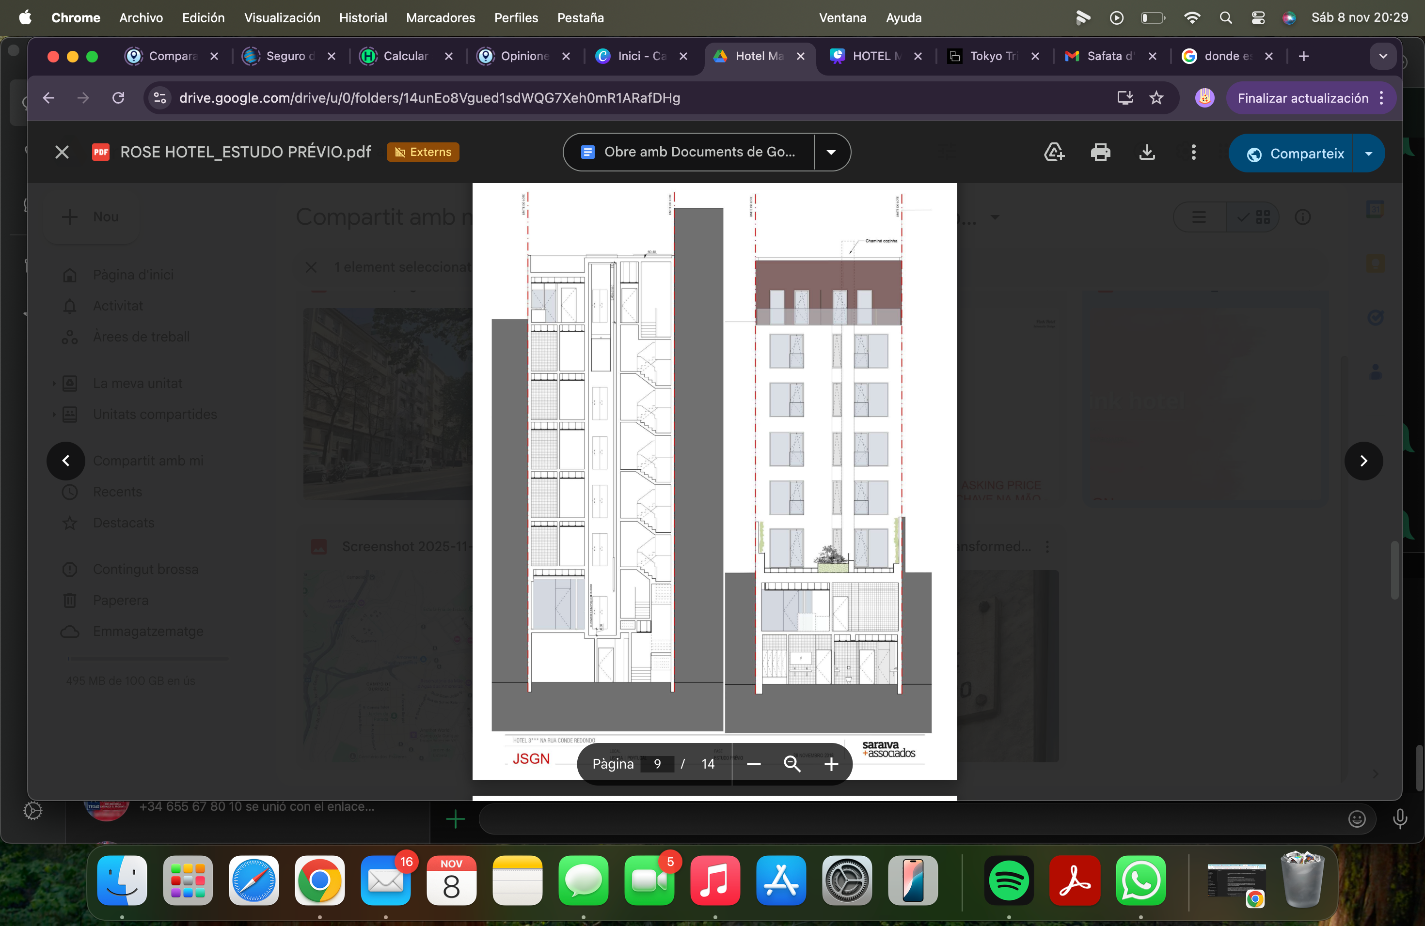Click the magnifier fit-zoom icon
The width and height of the screenshot is (1425, 926).
pos(792,764)
